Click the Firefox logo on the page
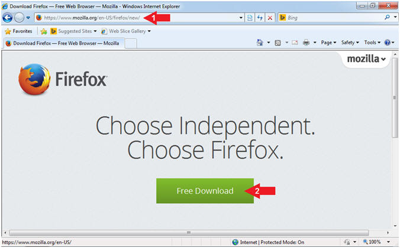 pyautogui.click(x=63, y=79)
